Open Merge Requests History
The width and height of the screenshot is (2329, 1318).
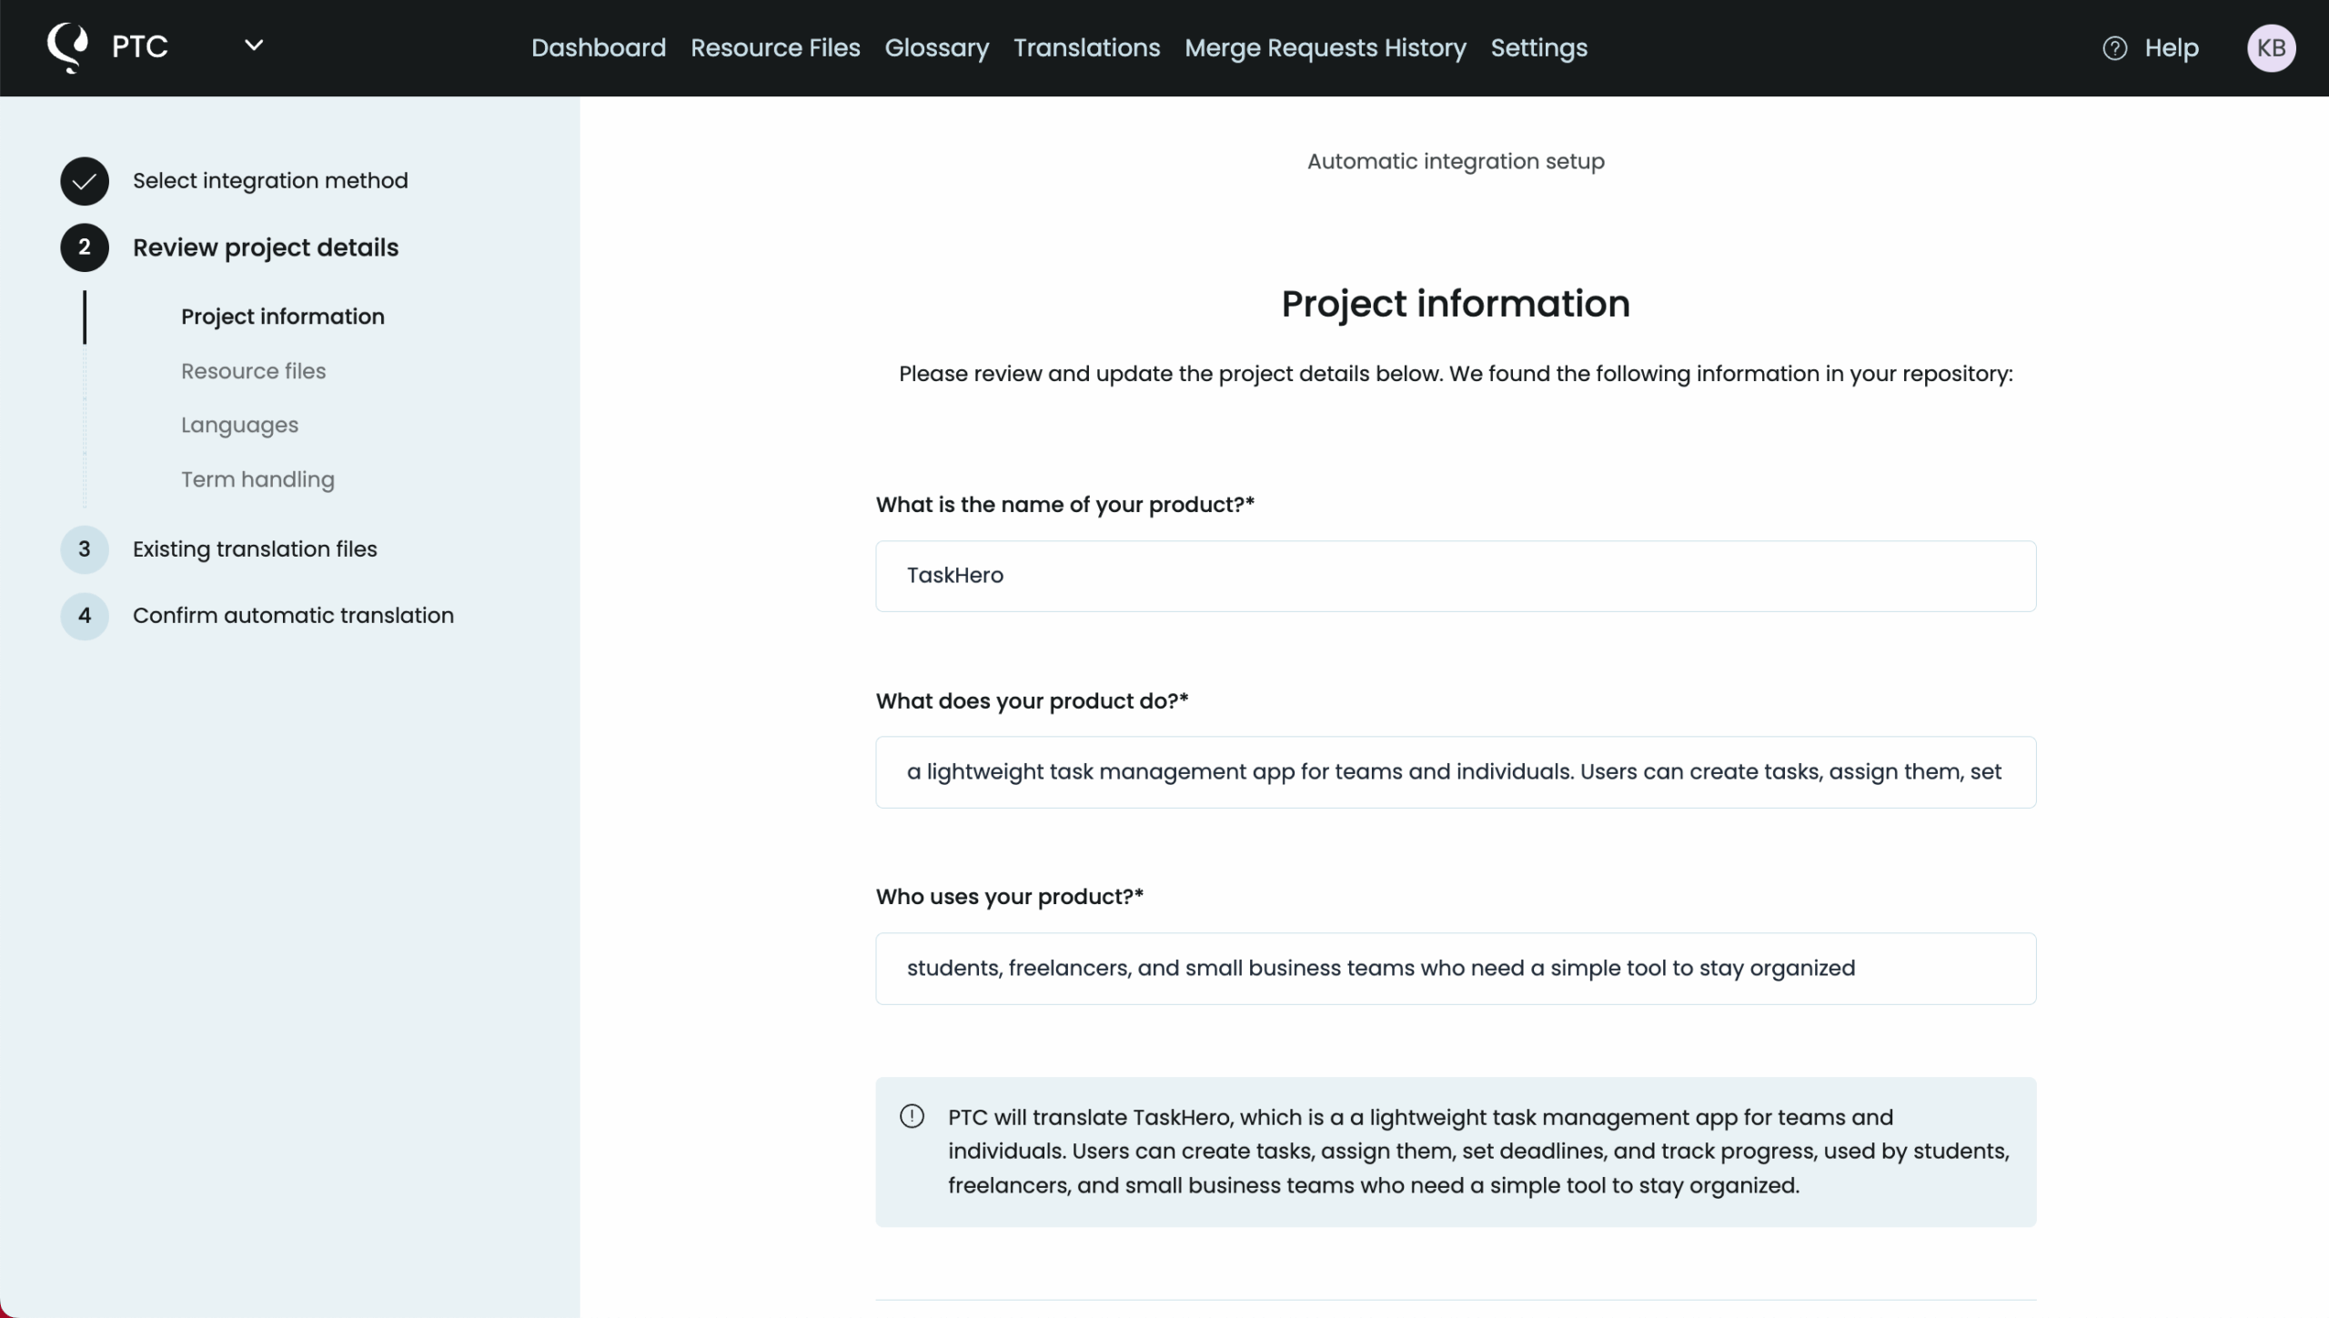pyautogui.click(x=1326, y=47)
